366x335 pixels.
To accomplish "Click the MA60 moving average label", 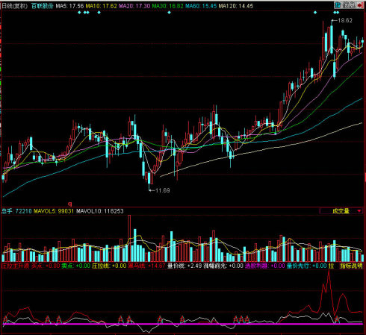I will tap(201, 6).
